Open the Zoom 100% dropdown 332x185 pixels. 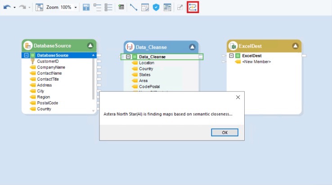click(76, 7)
